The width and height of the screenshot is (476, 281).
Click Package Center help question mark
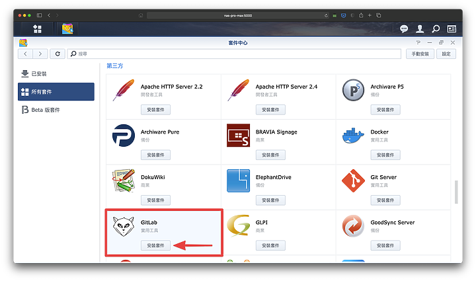[x=418, y=42]
